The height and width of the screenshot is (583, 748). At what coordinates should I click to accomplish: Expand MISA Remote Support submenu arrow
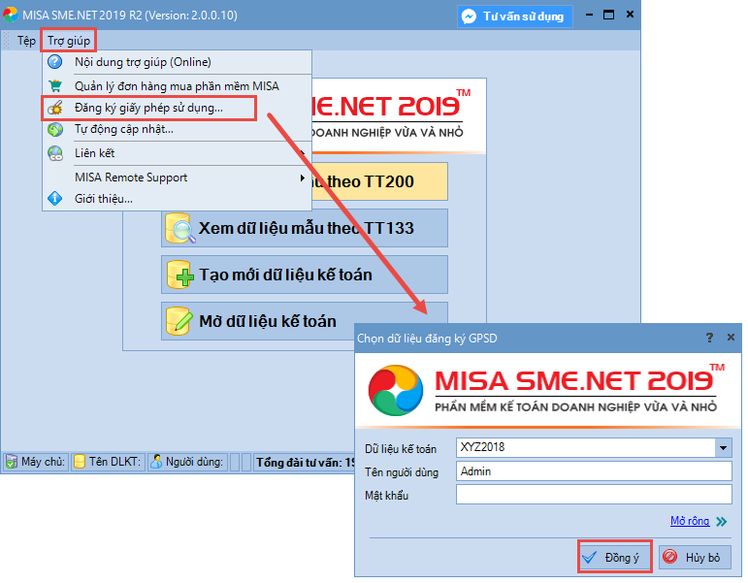[x=302, y=178]
